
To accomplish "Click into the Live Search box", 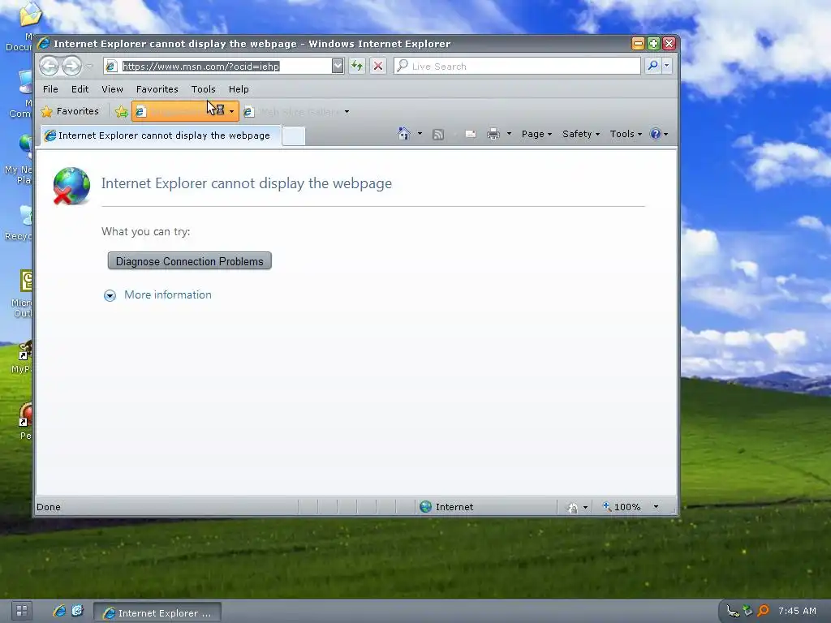I will pyautogui.click(x=517, y=66).
